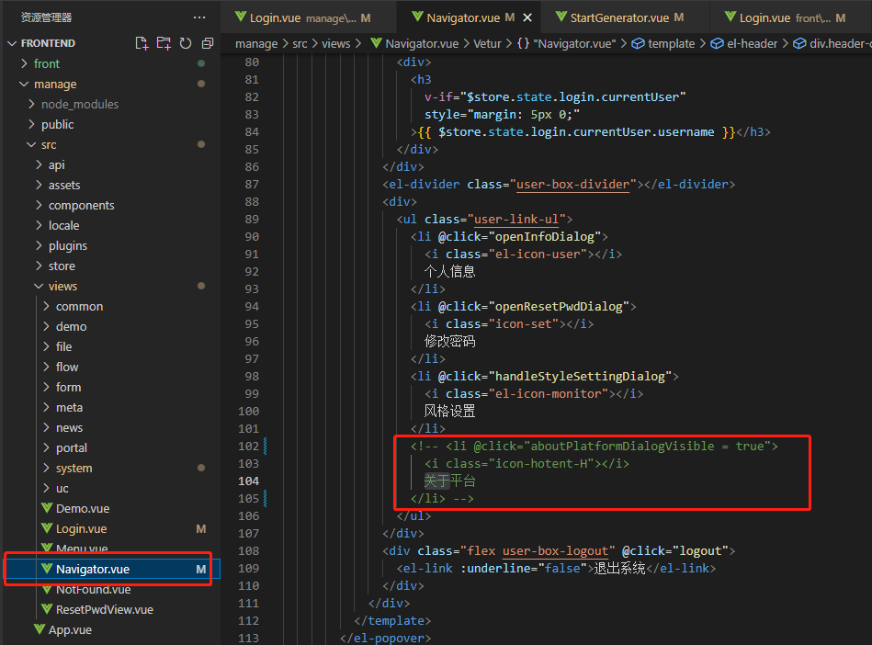The height and width of the screenshot is (645, 872).
Task: Open the explorer more actions menu
Action: pyautogui.click(x=199, y=17)
